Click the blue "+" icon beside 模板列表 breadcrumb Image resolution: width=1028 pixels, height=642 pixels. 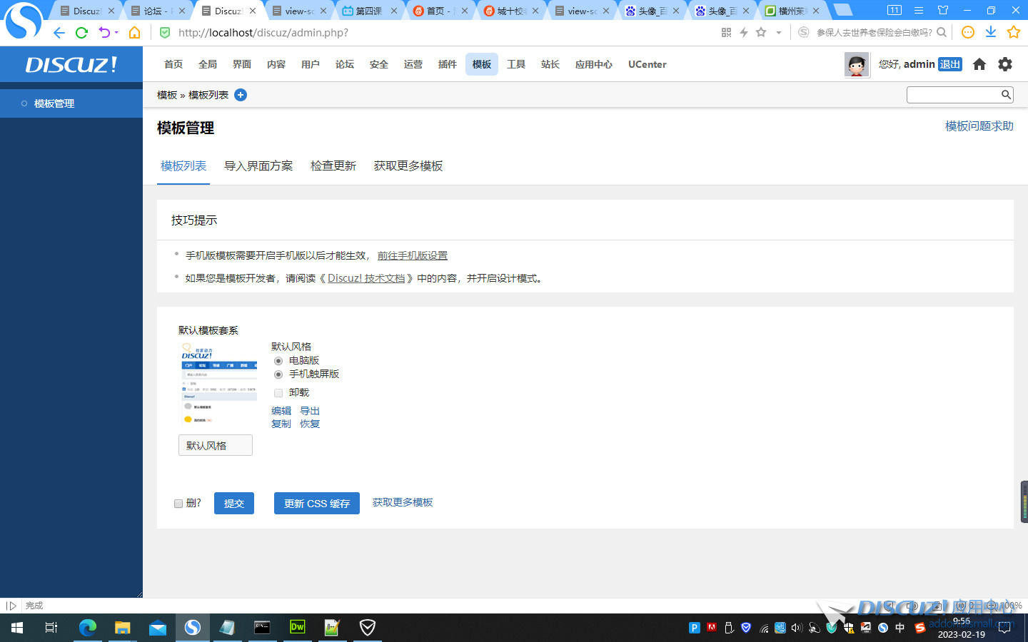click(x=241, y=94)
